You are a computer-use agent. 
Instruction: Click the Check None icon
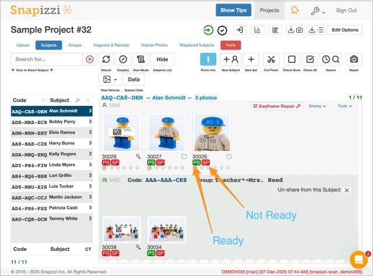coord(291,59)
